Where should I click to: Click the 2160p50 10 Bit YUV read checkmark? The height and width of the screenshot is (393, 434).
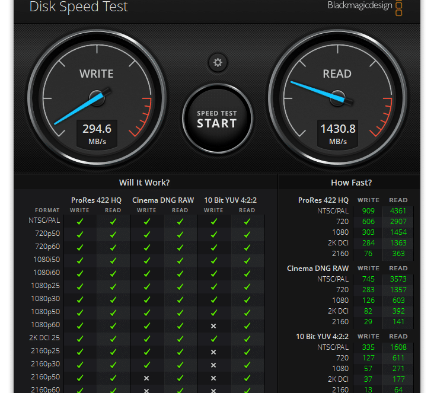[247, 378]
